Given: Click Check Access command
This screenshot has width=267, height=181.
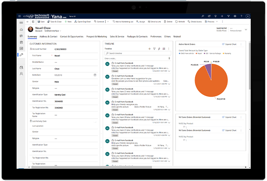Looking at the screenshot, I should pyautogui.click(x=194, y=22).
